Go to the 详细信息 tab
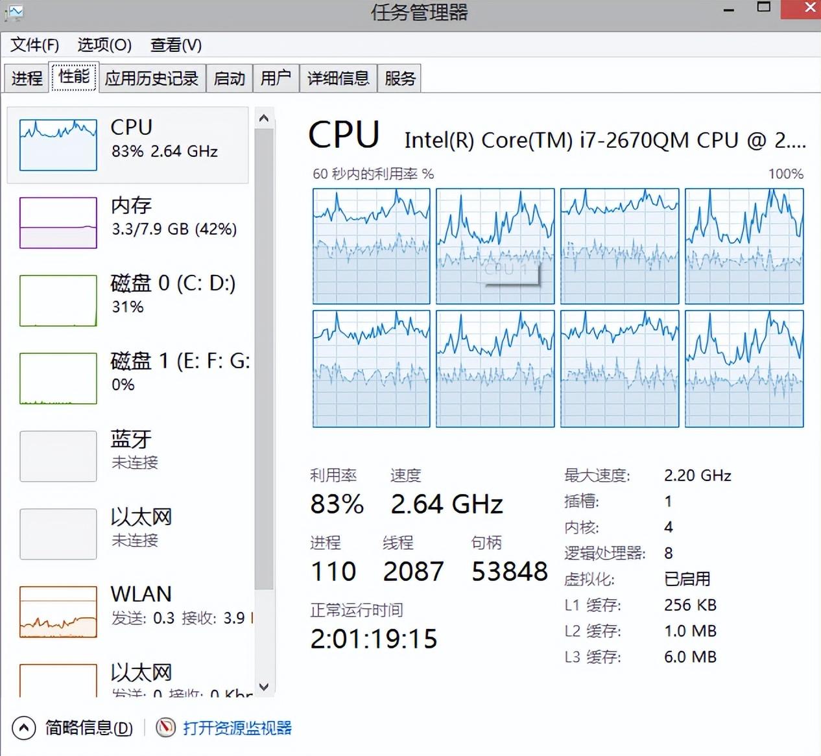821x756 pixels. 338,78
